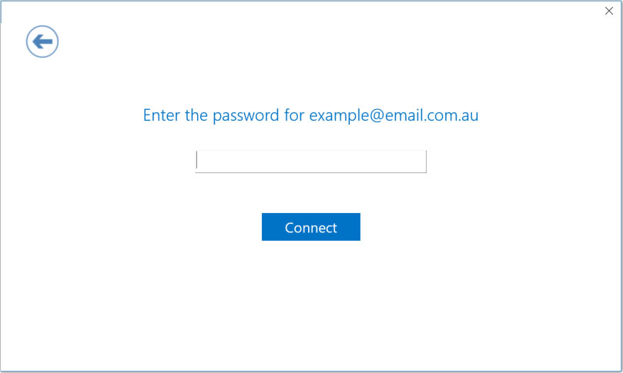Click the Connect button
Image resolution: width=623 pixels, height=373 pixels.
click(x=311, y=227)
